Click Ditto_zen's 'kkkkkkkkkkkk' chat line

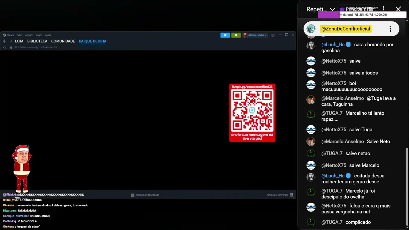coord(20,211)
